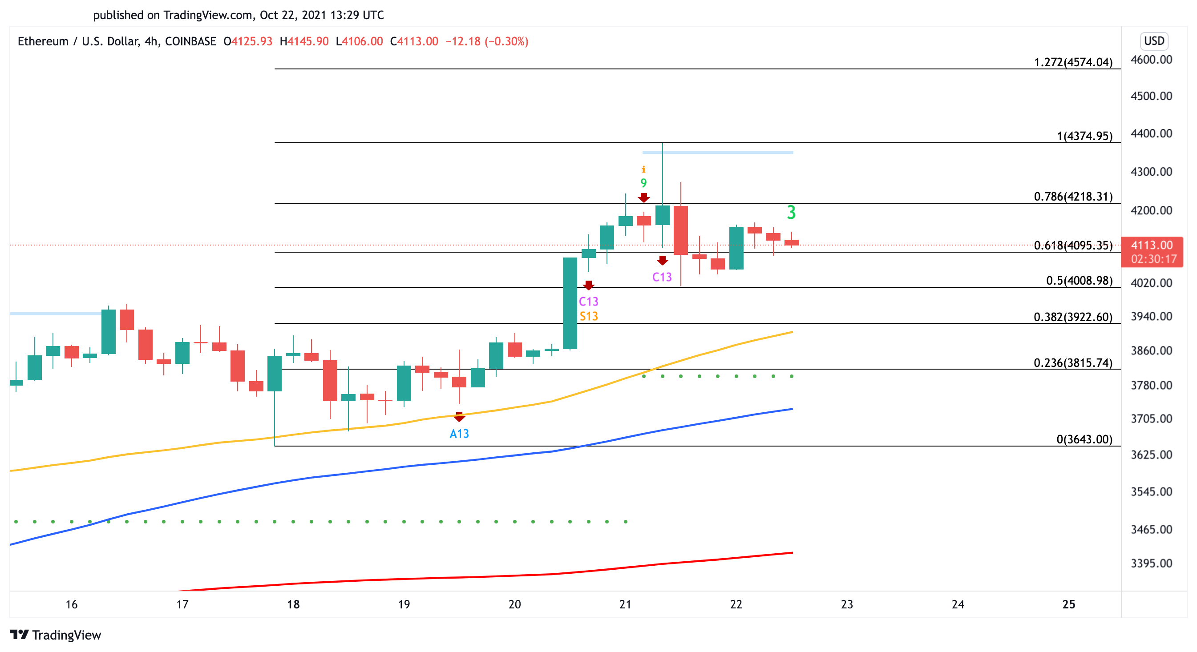Click the date '22' on the time axis
The height and width of the screenshot is (652, 1197).
736,603
